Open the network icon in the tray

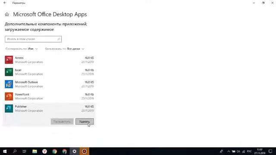point(243,151)
